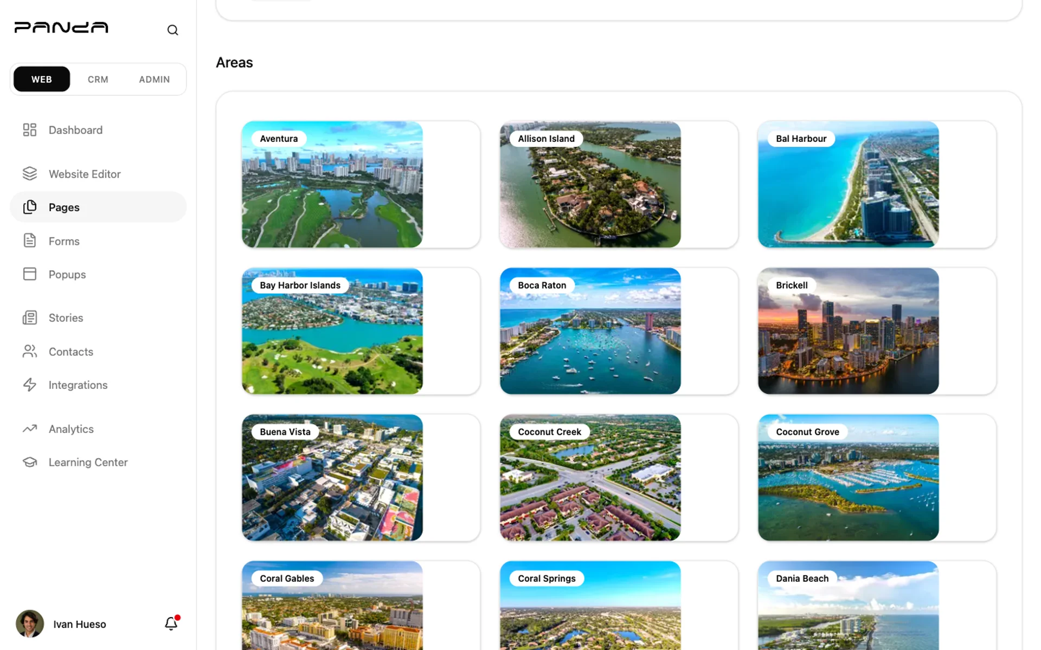Open the Brickell area thumbnail
Viewport: 1041px width, 650px height.
(x=849, y=331)
